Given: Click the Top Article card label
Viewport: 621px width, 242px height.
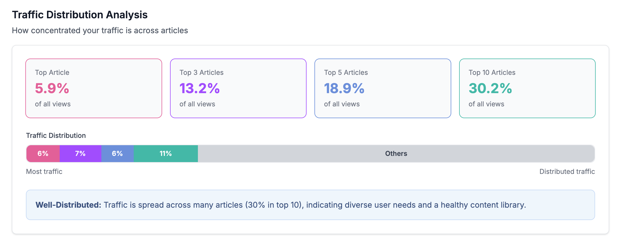Looking at the screenshot, I should coord(52,73).
